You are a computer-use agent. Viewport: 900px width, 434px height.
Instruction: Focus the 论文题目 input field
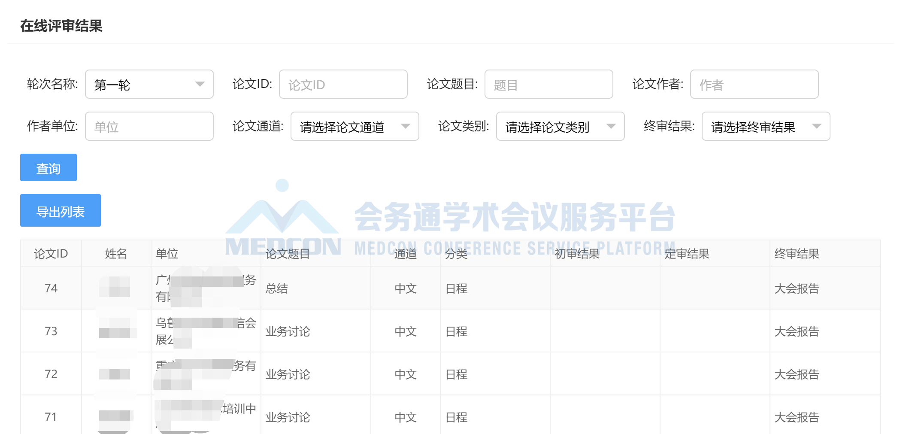click(x=548, y=84)
